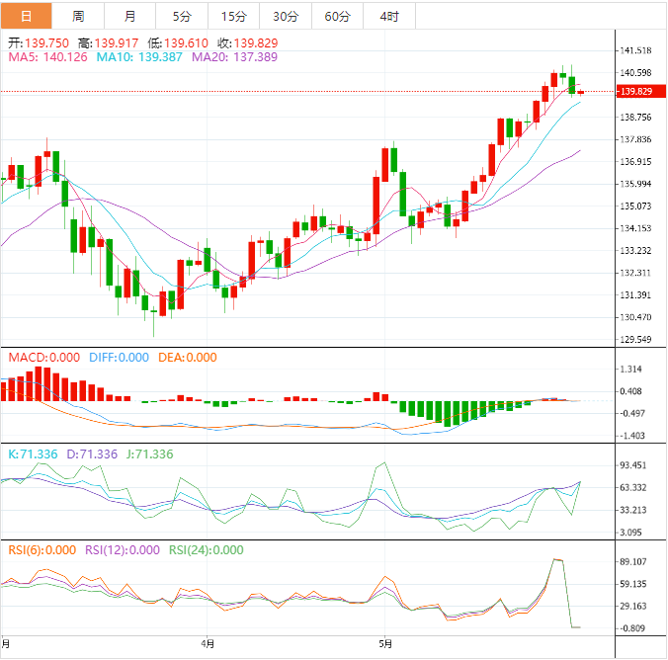Click the -1.403 MACD axis value

coord(631,436)
